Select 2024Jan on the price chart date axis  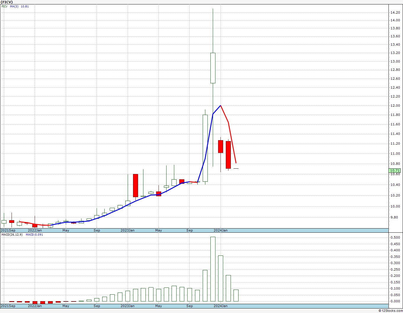point(220,230)
